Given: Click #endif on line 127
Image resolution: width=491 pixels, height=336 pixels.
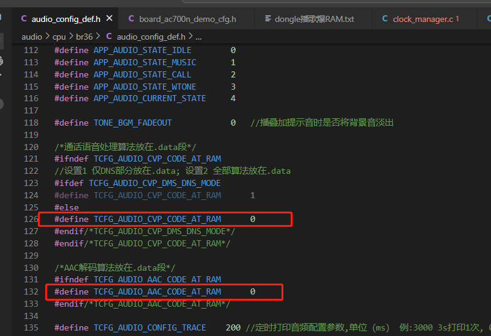Looking at the screenshot, I should point(69,231).
